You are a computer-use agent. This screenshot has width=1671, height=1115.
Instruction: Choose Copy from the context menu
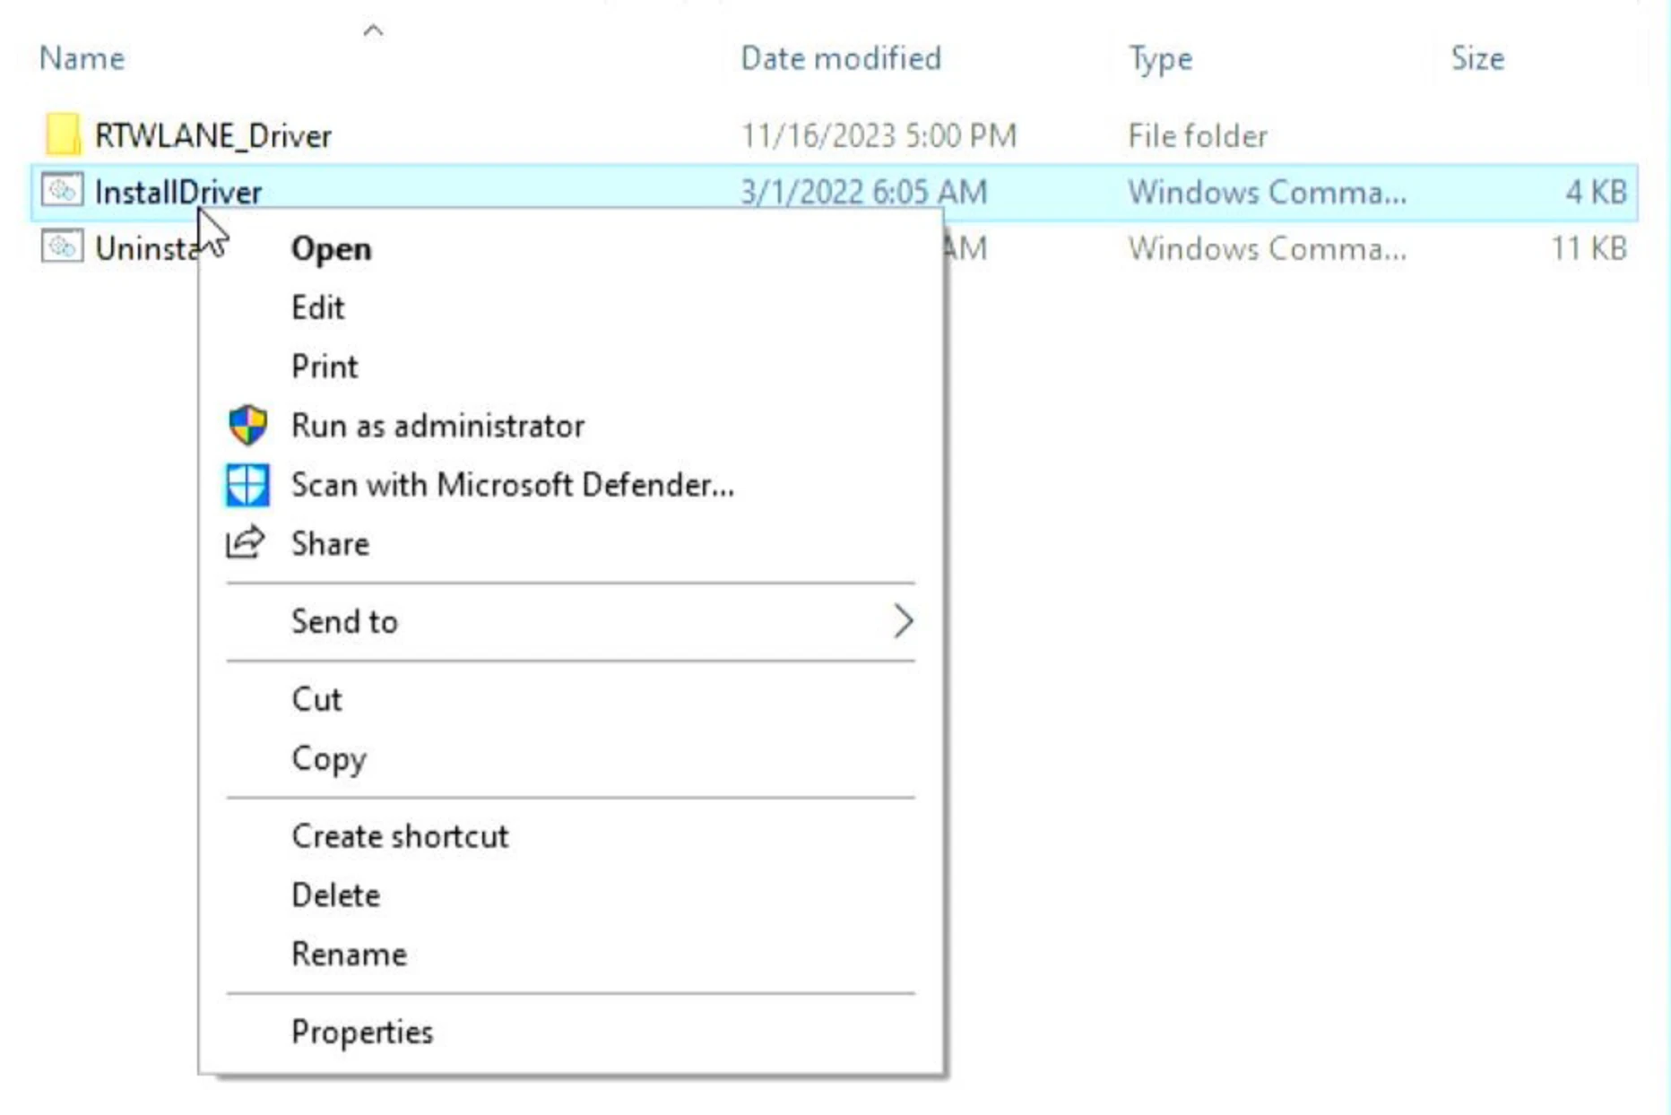pyautogui.click(x=329, y=759)
